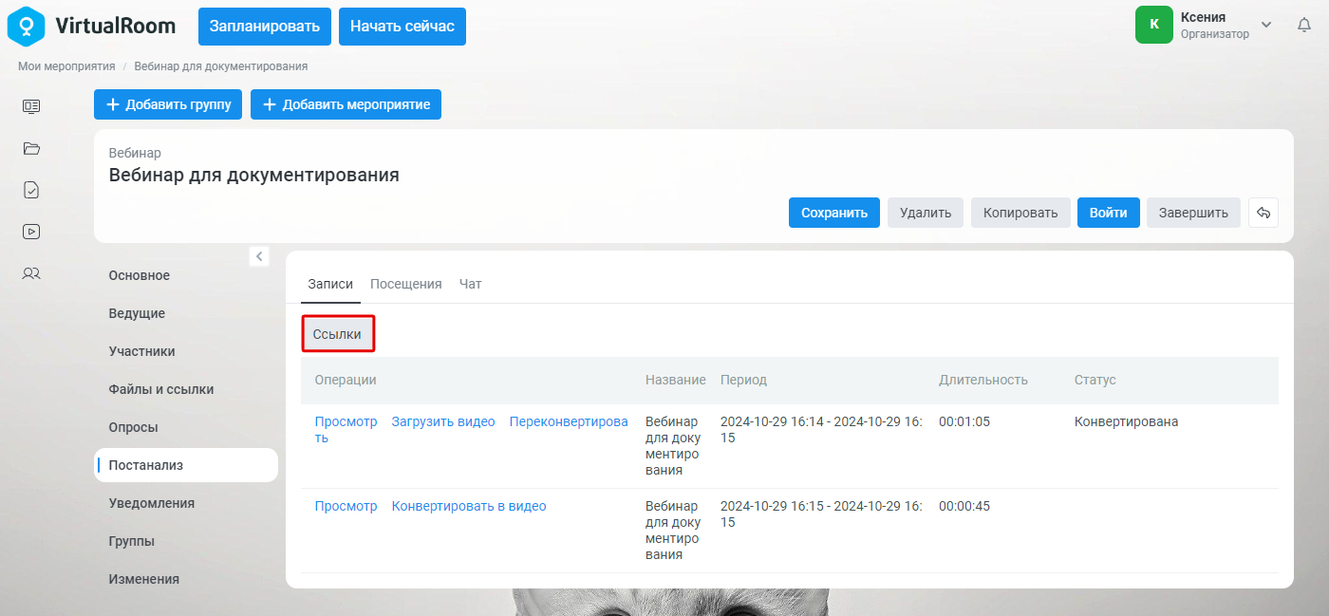1329x616 pixels.
Task: Open the Участники section
Action: (x=186, y=351)
